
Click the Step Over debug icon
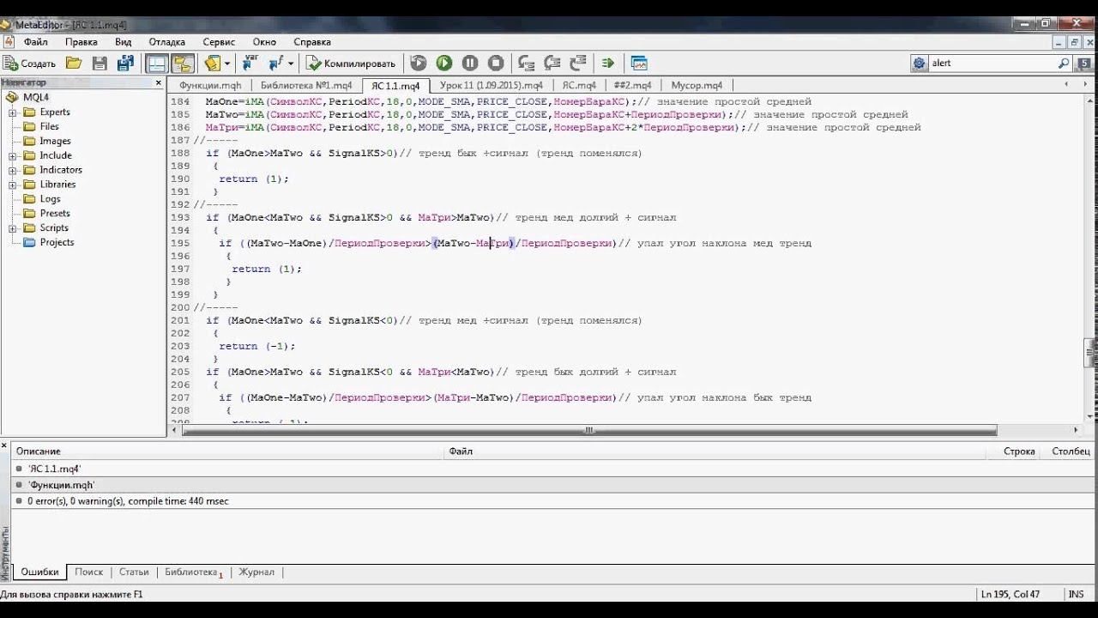coord(552,63)
